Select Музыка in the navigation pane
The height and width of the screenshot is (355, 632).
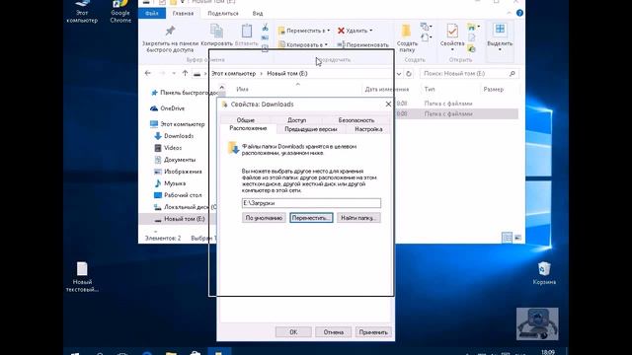tap(175, 183)
